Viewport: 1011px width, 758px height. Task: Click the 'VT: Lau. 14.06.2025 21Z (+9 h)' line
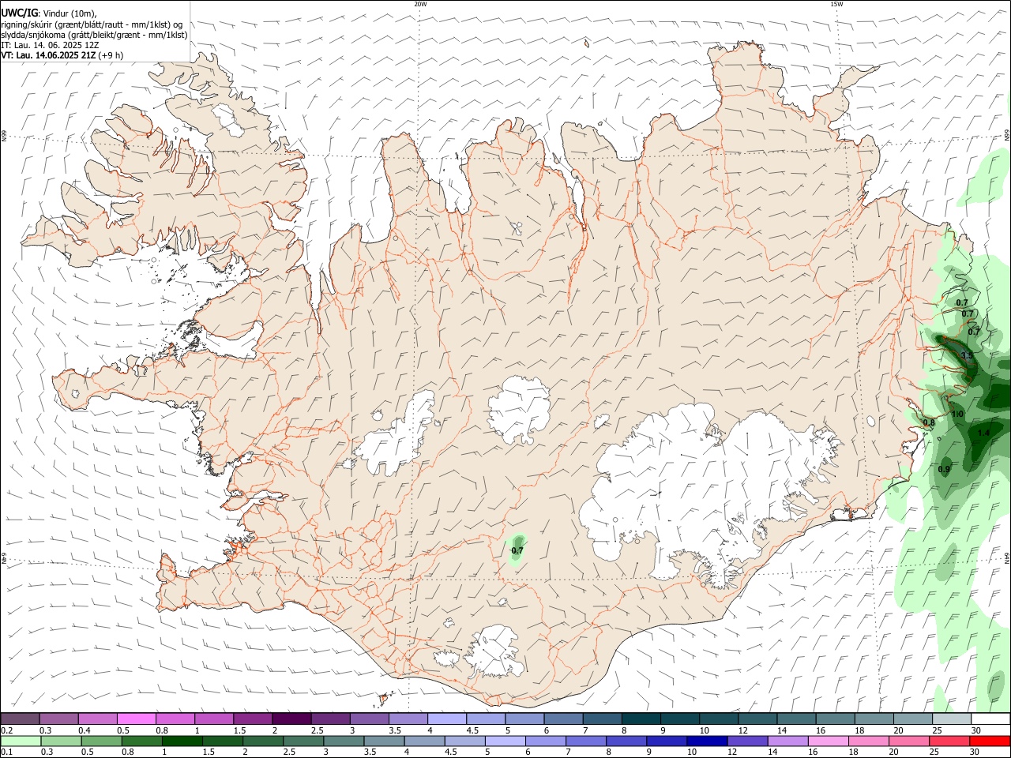[62, 55]
